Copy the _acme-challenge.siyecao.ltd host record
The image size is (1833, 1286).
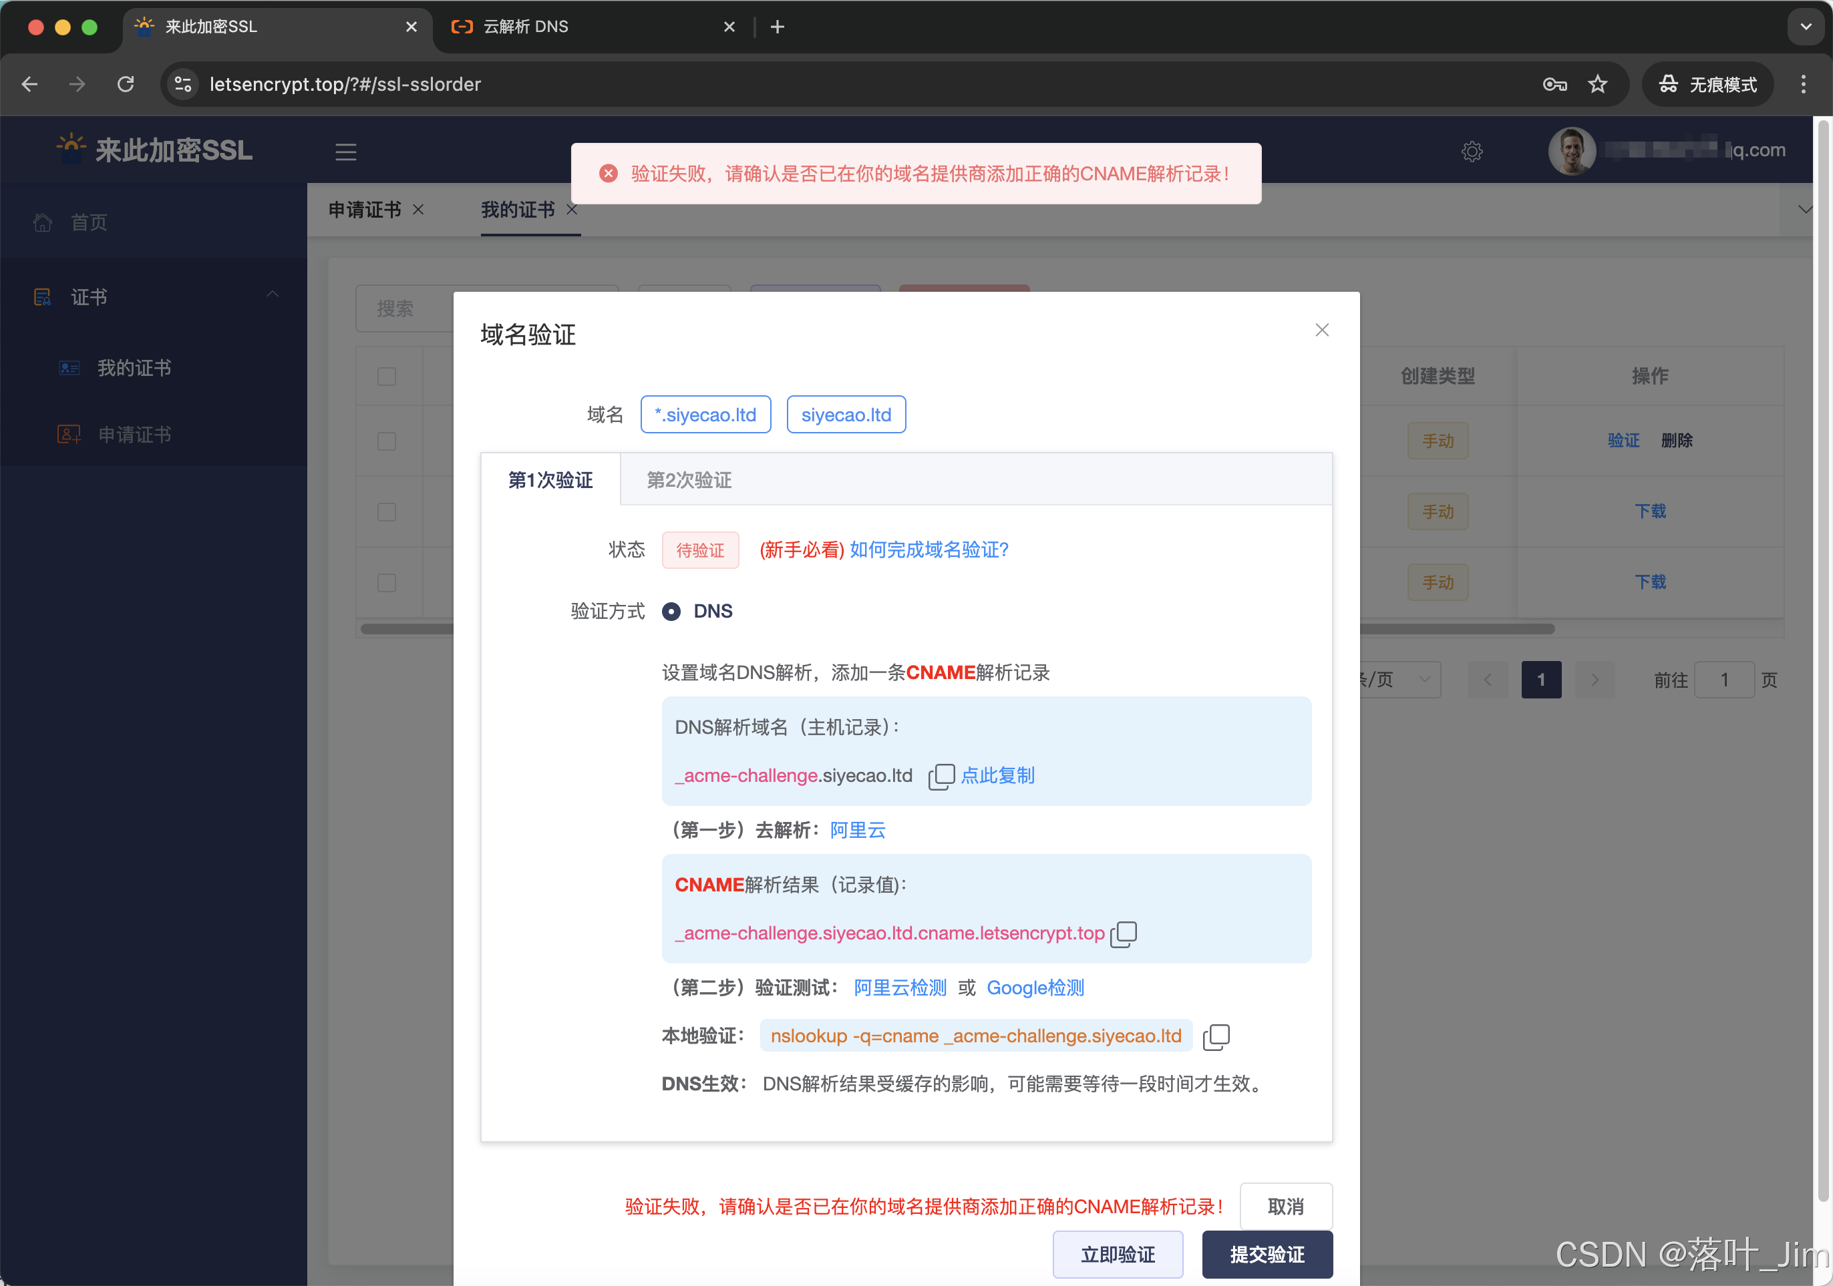[x=941, y=777]
